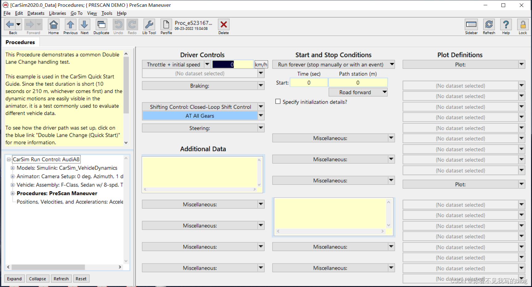Screen dimensions: 532x287
Task: Click the Start Path station field
Action: [x=358, y=83]
